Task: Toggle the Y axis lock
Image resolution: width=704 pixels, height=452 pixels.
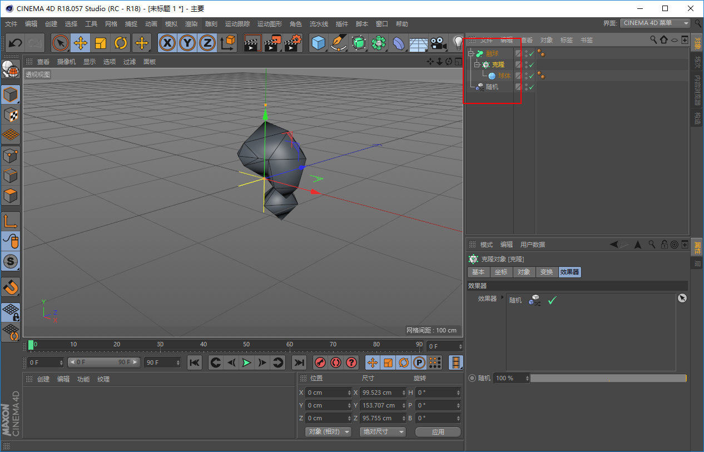Action: pos(187,43)
